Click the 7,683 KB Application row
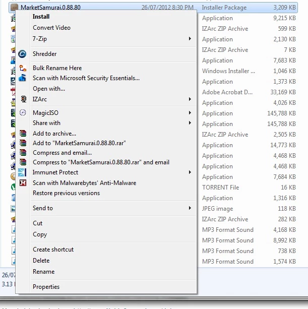The width and height of the screenshot is (308, 309). point(249,60)
